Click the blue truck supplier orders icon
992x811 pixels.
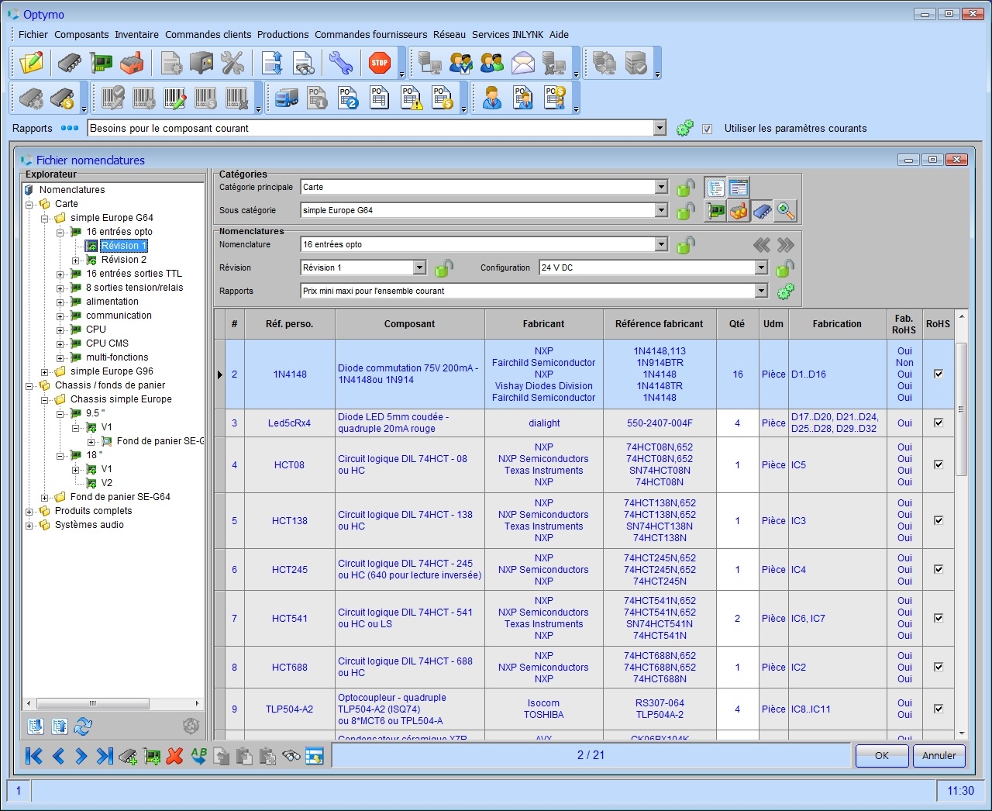[286, 98]
